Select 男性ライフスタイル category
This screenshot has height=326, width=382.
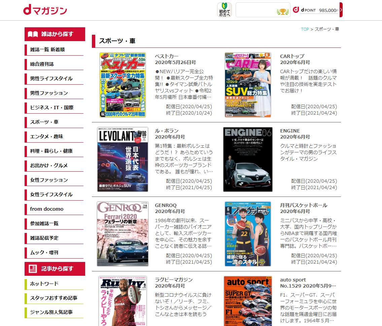54,79
